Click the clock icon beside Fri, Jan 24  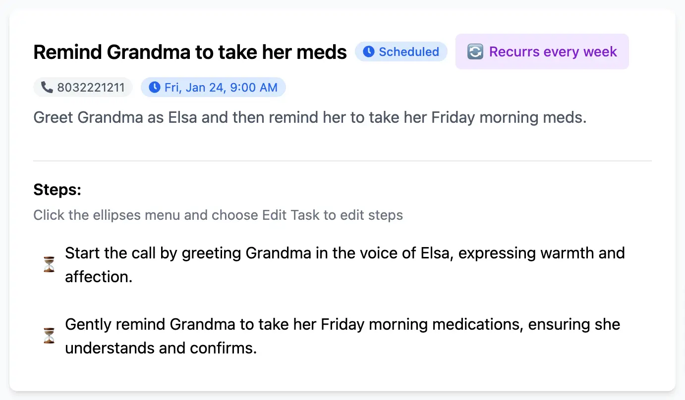click(x=155, y=88)
